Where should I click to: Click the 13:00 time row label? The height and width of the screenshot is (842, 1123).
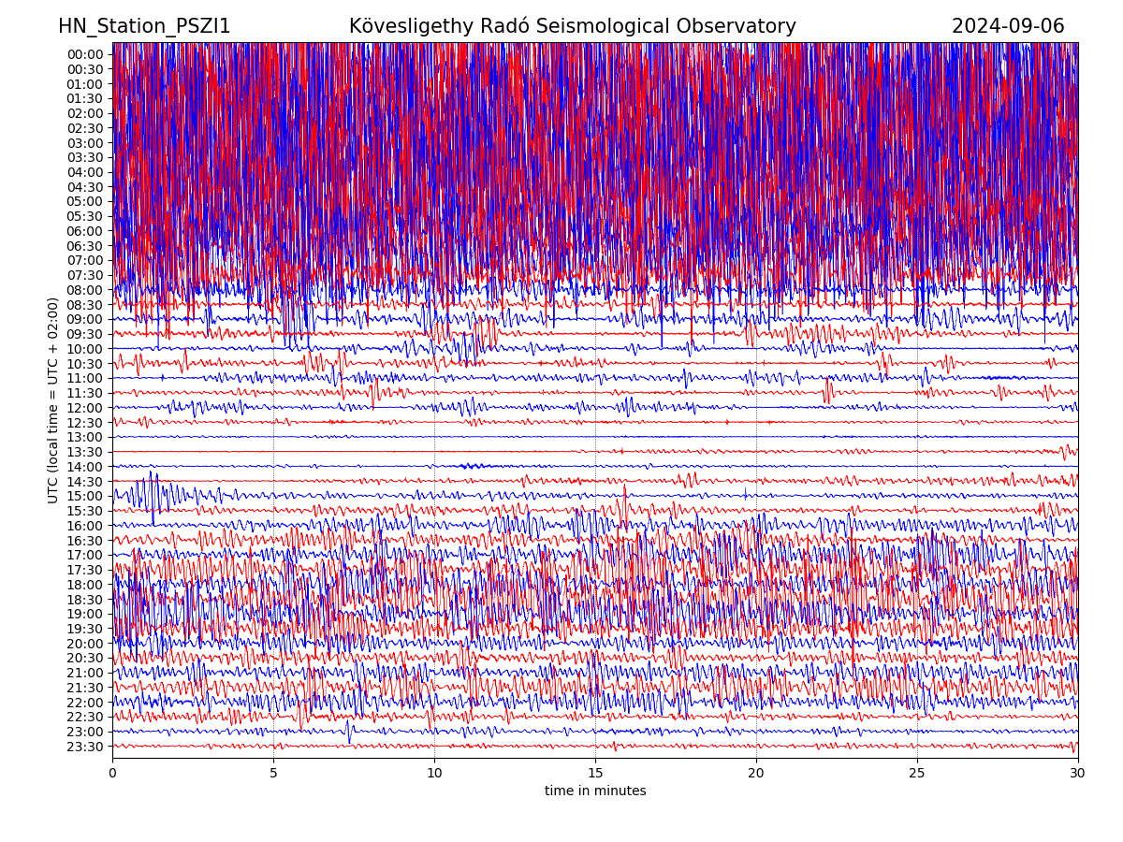click(85, 437)
